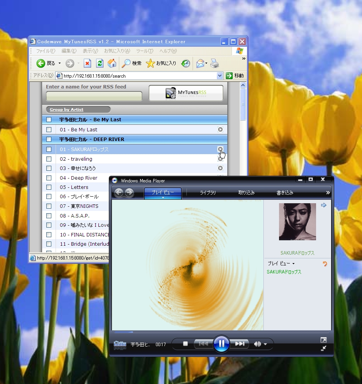
Task: Open the IE address bar dropdown
Action: point(220,76)
